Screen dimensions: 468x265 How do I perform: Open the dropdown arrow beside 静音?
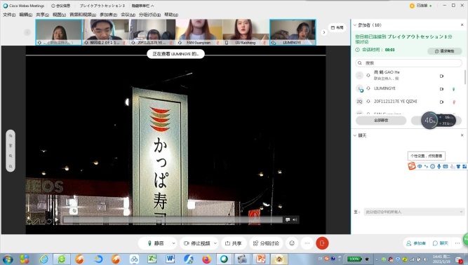click(x=173, y=243)
